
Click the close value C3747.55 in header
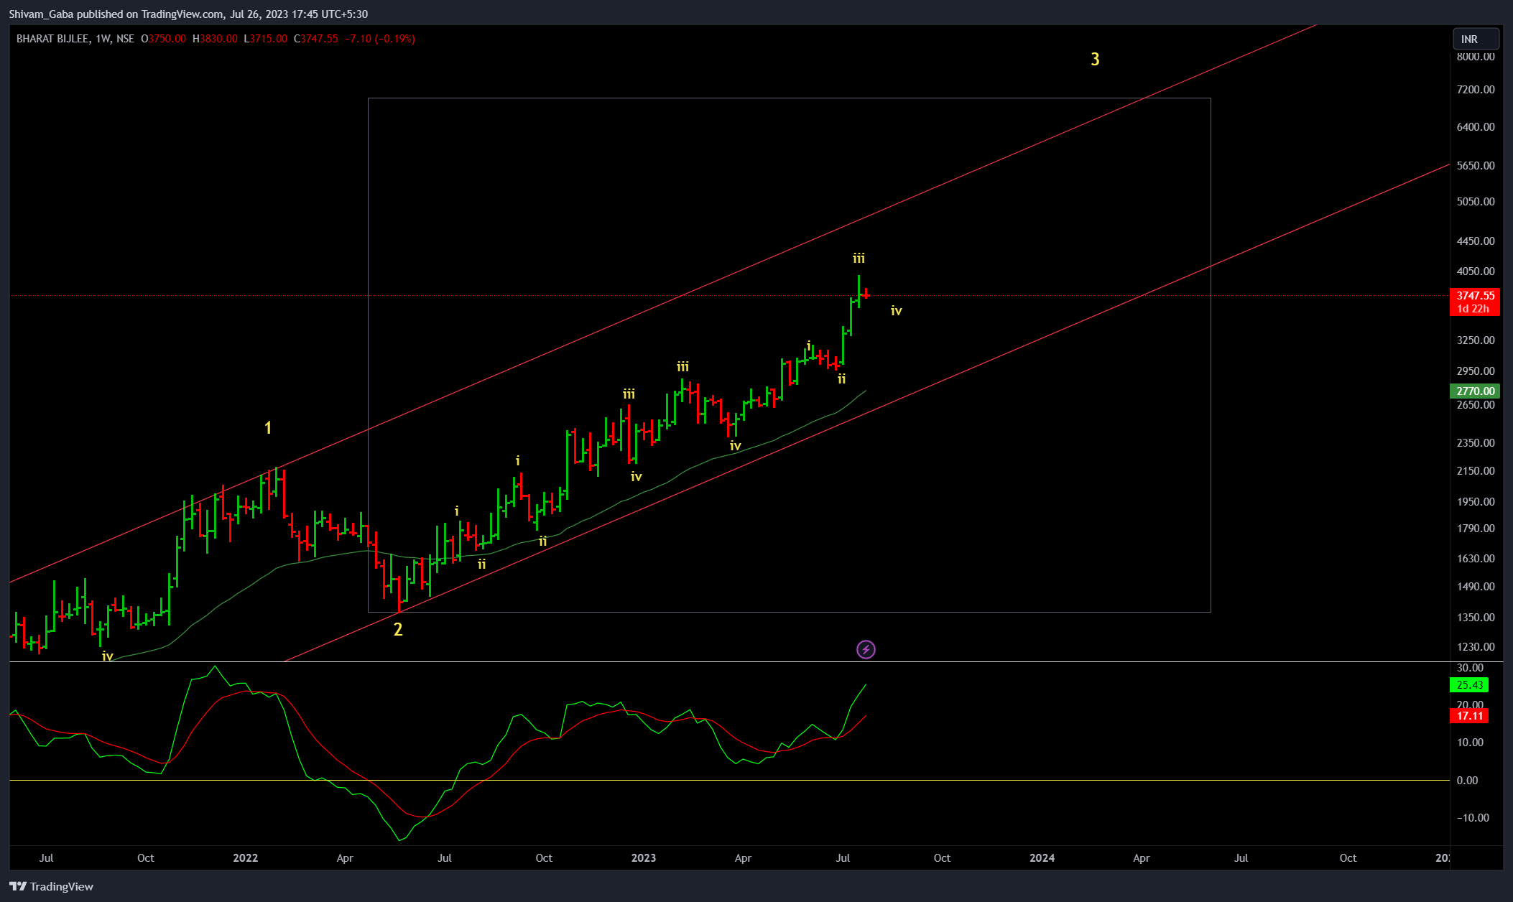tap(315, 39)
